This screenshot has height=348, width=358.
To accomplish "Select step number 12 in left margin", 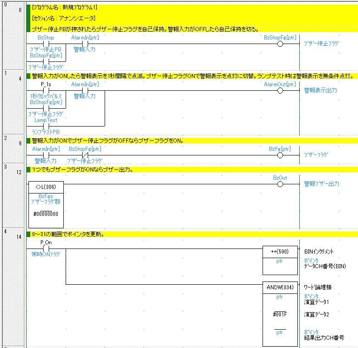I will tap(19, 172).
